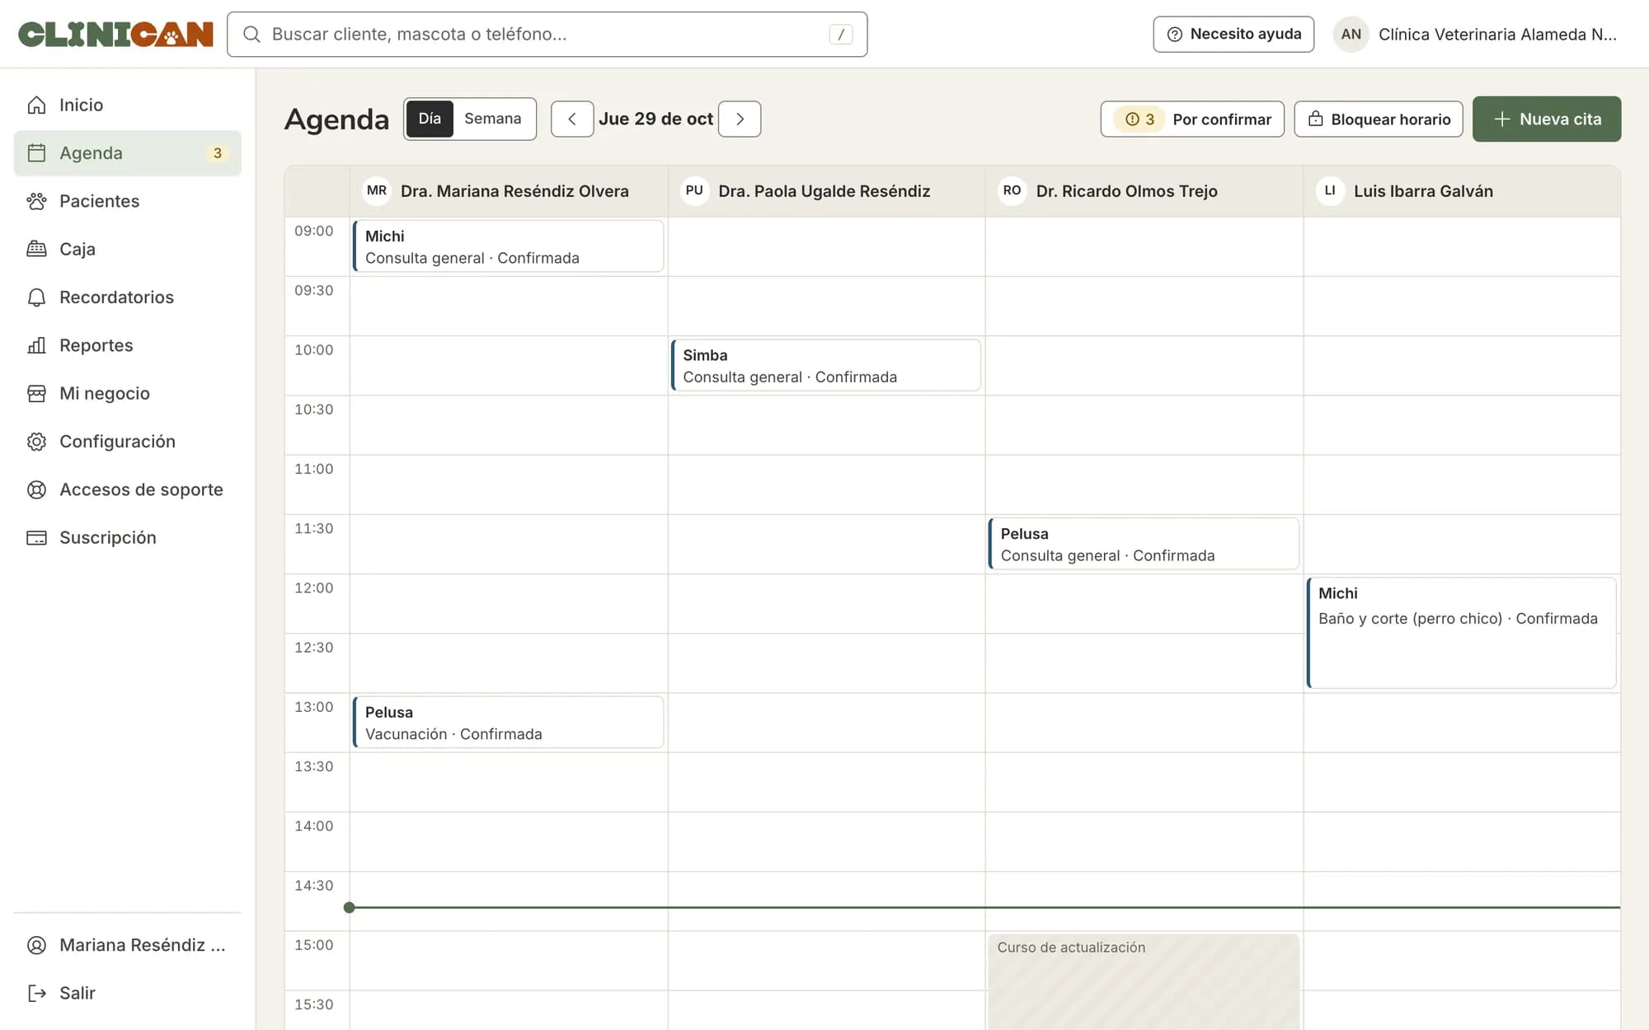Open Simba's Consulta general appointment
This screenshot has height=1030, width=1649.
coord(826,365)
